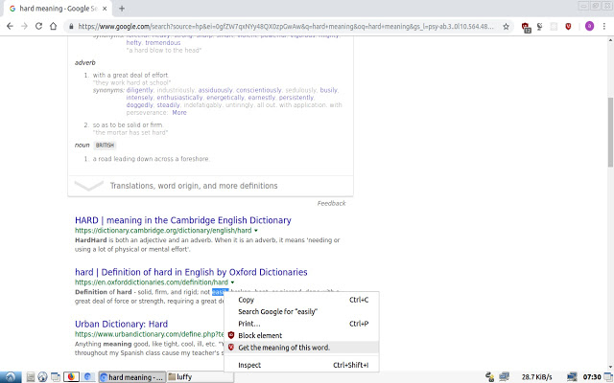This screenshot has width=614, height=383.
Task: Click the 'More' synonyms link
Action: pyautogui.click(x=179, y=113)
